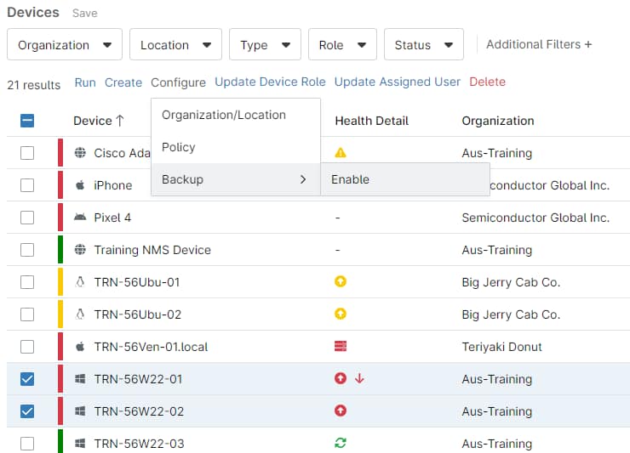Click the yellow up-arrow health icon for TRN-56Ubu-01
This screenshot has width=630, height=453.
[x=341, y=282]
